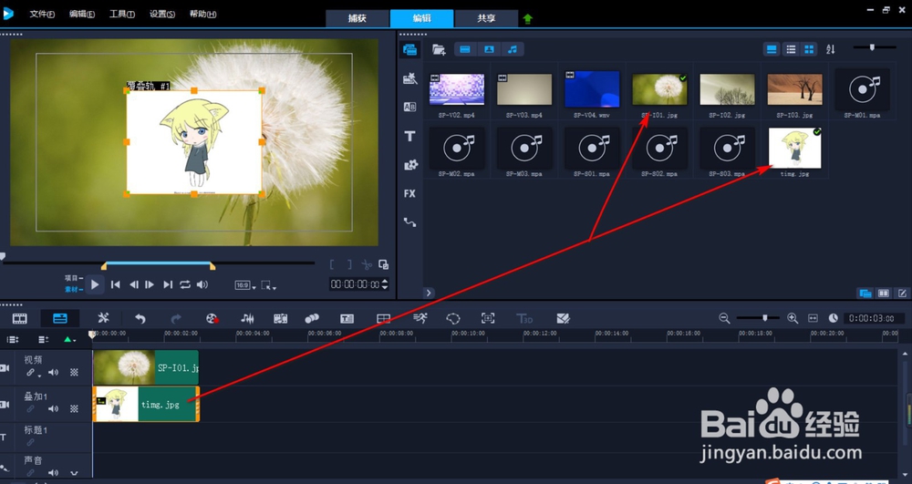Open the Path motion library icon

coord(410,222)
